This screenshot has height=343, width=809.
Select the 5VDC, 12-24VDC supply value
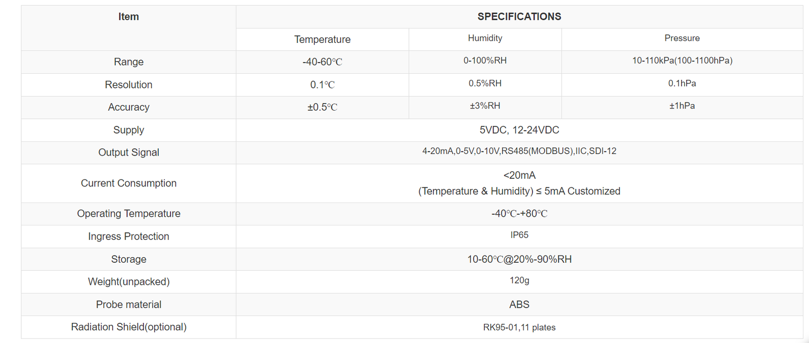click(519, 130)
